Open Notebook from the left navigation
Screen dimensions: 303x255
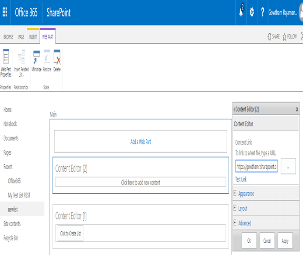click(10, 124)
